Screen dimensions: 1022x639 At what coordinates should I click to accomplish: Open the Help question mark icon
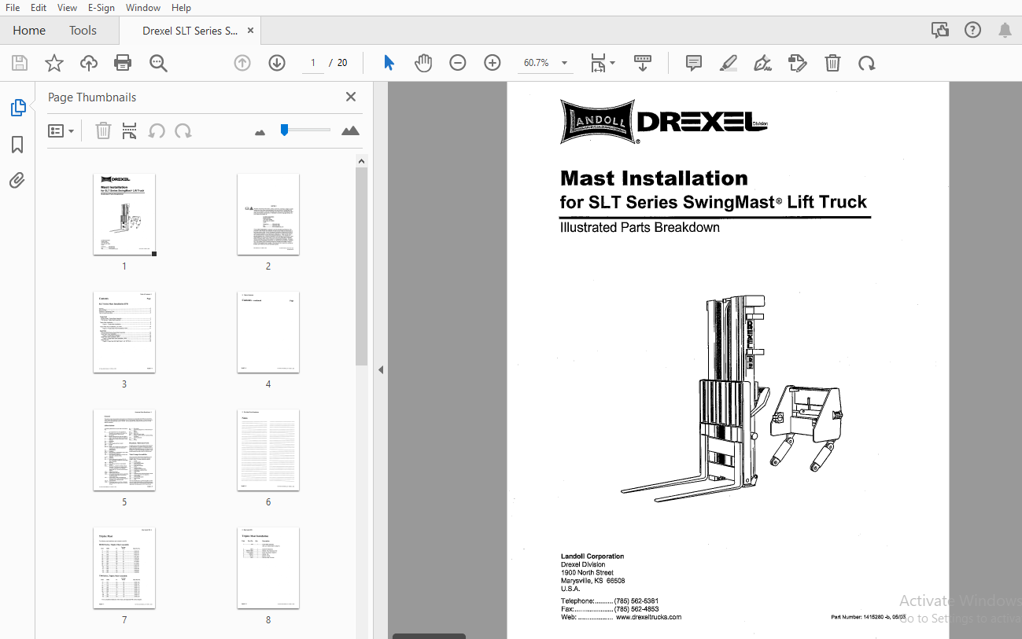972,30
